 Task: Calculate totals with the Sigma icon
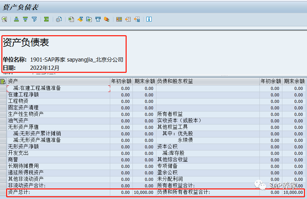coord(47,19)
